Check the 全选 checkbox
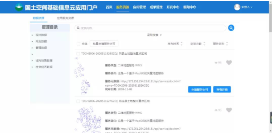 click(x=78, y=44)
